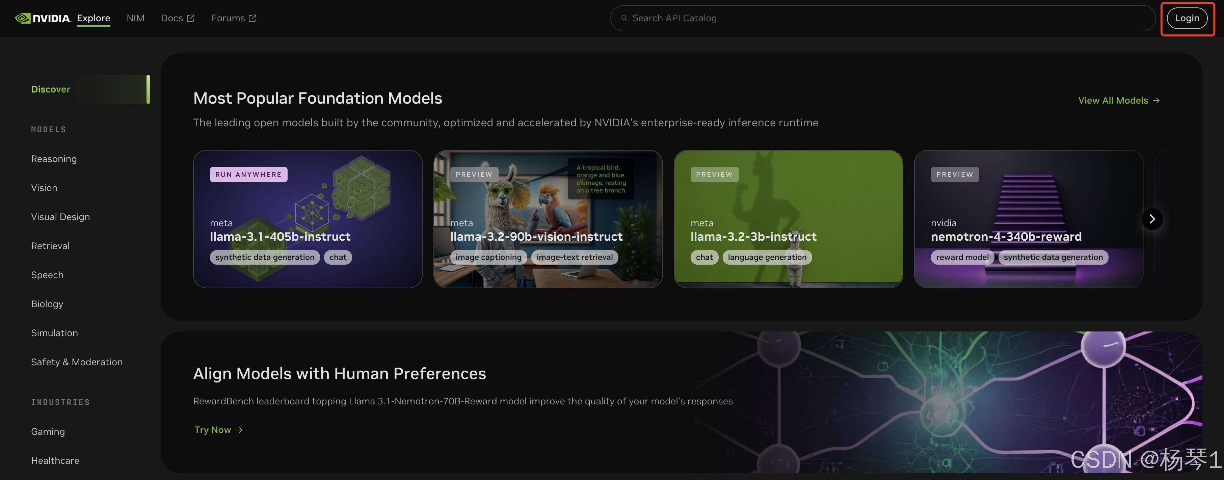Open the Docs external link

coord(178,18)
